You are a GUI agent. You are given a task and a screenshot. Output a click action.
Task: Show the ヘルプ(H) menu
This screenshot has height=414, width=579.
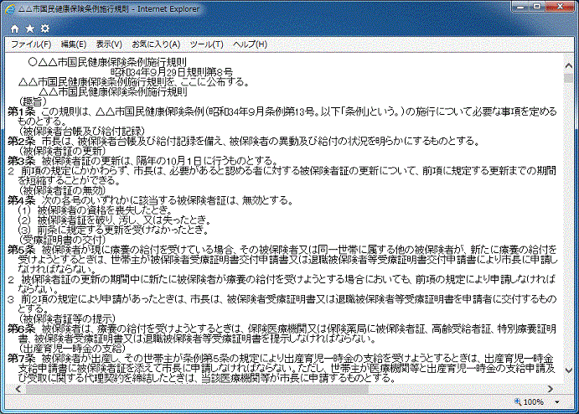point(251,44)
